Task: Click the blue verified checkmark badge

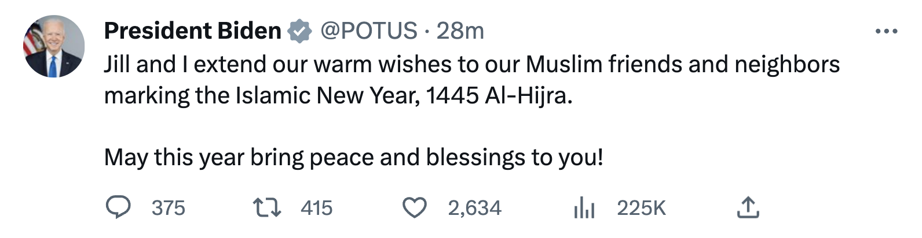Action: [x=300, y=31]
